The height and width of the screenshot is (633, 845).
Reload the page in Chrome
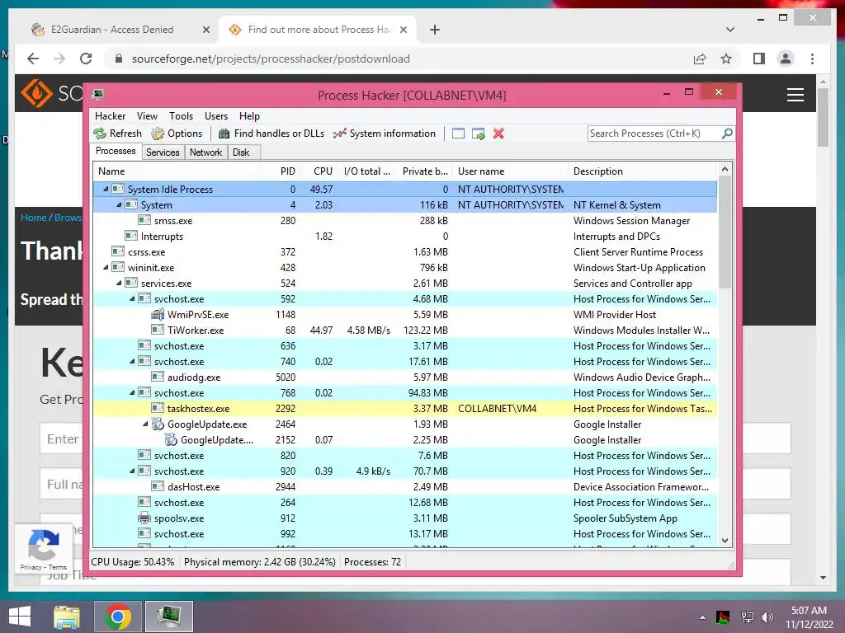coord(86,59)
